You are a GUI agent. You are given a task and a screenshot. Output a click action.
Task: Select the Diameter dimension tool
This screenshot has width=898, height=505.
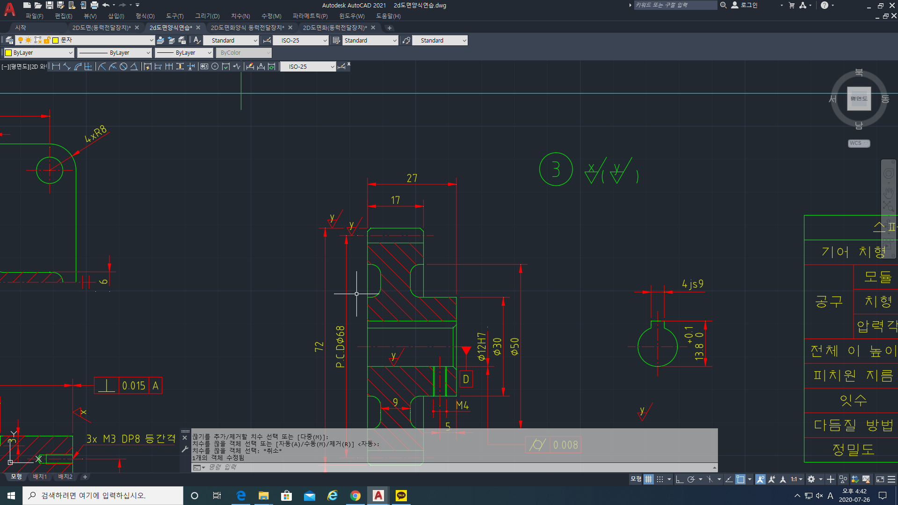click(x=123, y=67)
